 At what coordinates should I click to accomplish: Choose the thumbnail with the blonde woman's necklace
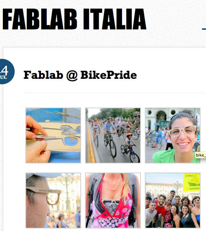point(113,200)
